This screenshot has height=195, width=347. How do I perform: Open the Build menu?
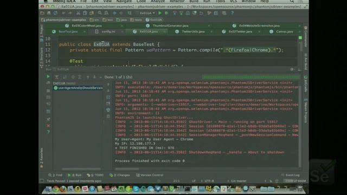(x=194, y=1)
